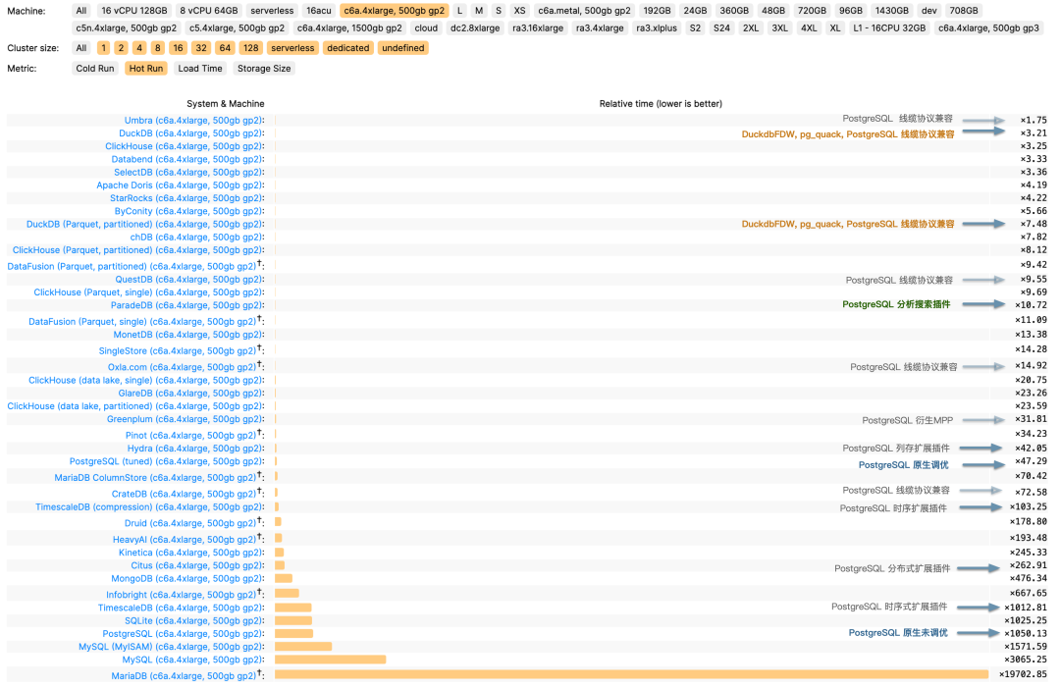
Task: Click the arrow next to TimescaleDB time-series extension label
Action: (x=984, y=607)
